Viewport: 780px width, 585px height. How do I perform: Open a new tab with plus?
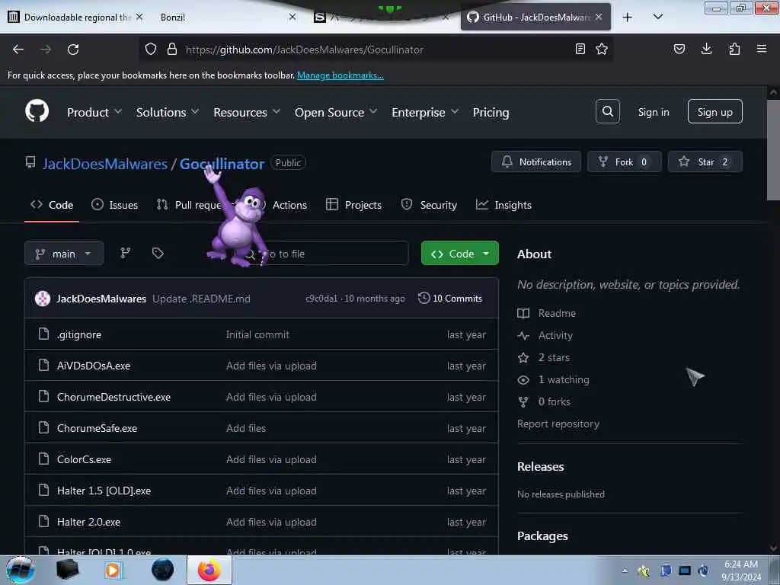pyautogui.click(x=628, y=18)
